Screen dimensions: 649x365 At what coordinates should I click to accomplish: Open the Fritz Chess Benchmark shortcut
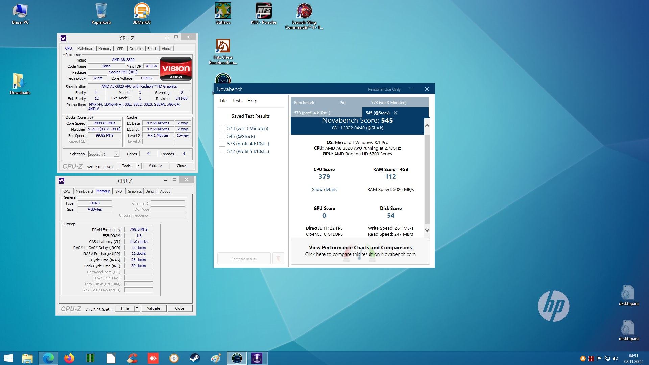pos(223,51)
